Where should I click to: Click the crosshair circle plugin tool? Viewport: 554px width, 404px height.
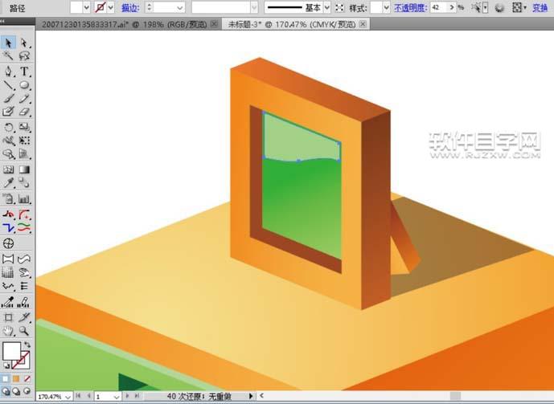[8, 243]
